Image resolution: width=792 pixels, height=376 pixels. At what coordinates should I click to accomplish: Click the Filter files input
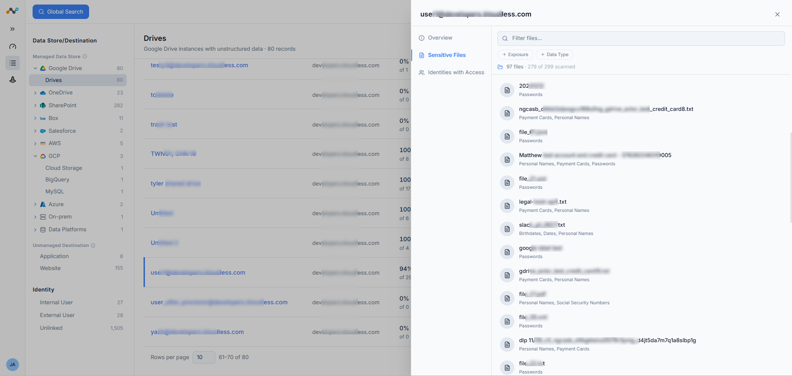(x=641, y=38)
